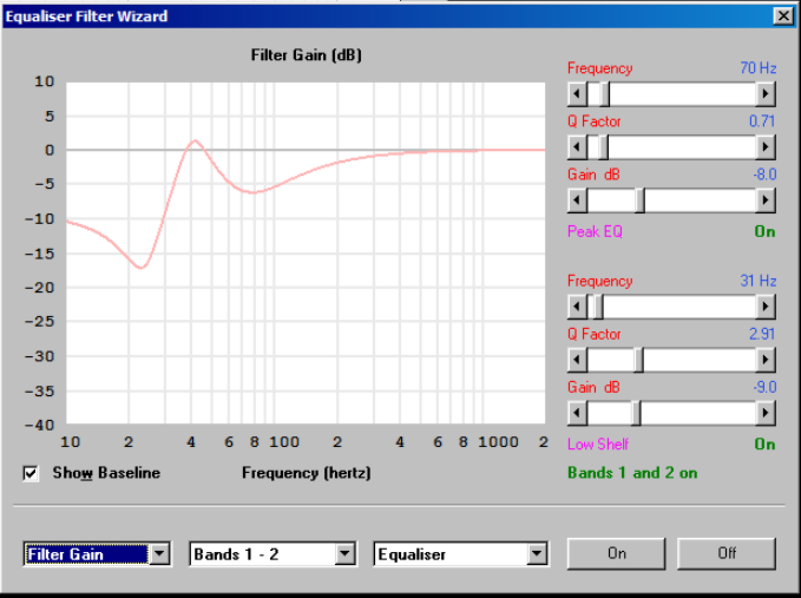Toggle Peak EQ band On status
This screenshot has height=598, width=801.
[765, 231]
